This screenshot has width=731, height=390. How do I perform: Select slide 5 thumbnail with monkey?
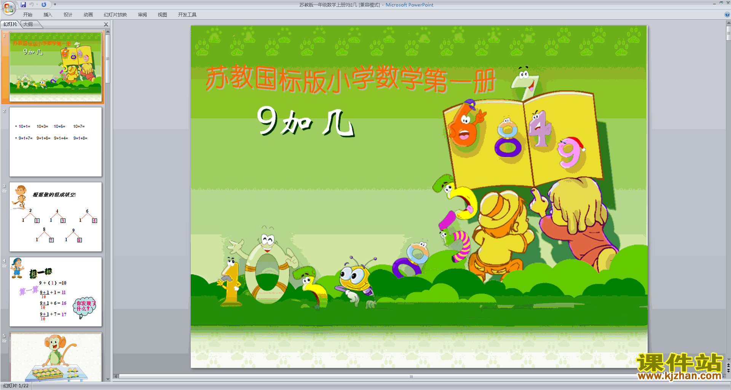[56, 357]
